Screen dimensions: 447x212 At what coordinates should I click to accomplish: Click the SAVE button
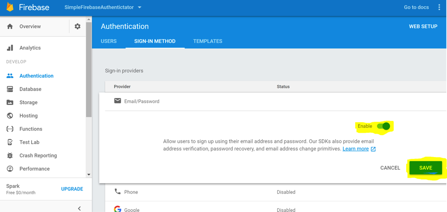pyautogui.click(x=425, y=168)
